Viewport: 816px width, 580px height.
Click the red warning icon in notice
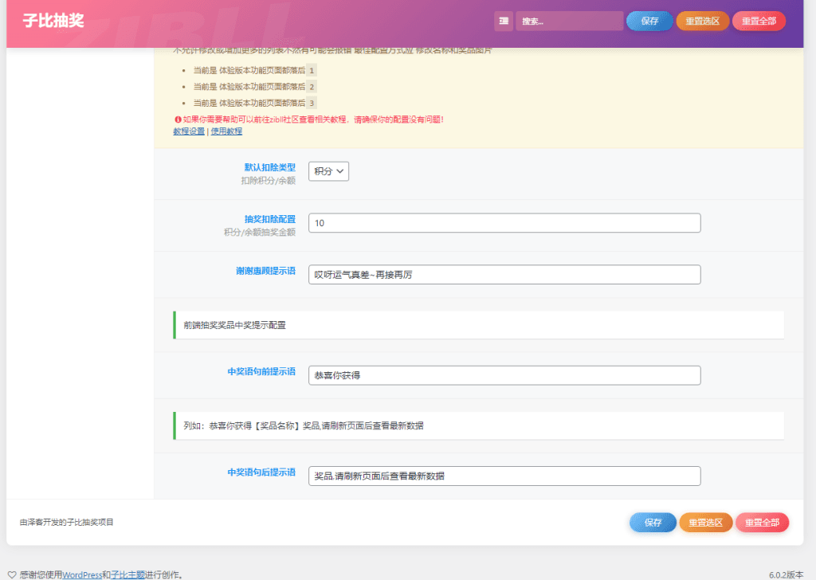(176, 120)
